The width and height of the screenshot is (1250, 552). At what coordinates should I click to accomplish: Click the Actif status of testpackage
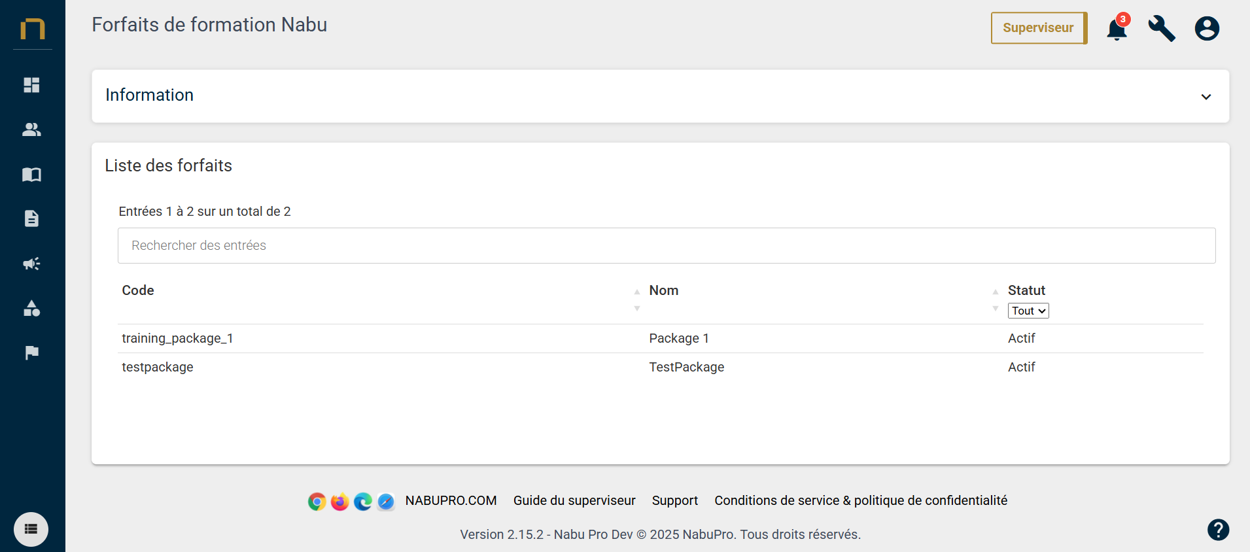tap(1021, 367)
